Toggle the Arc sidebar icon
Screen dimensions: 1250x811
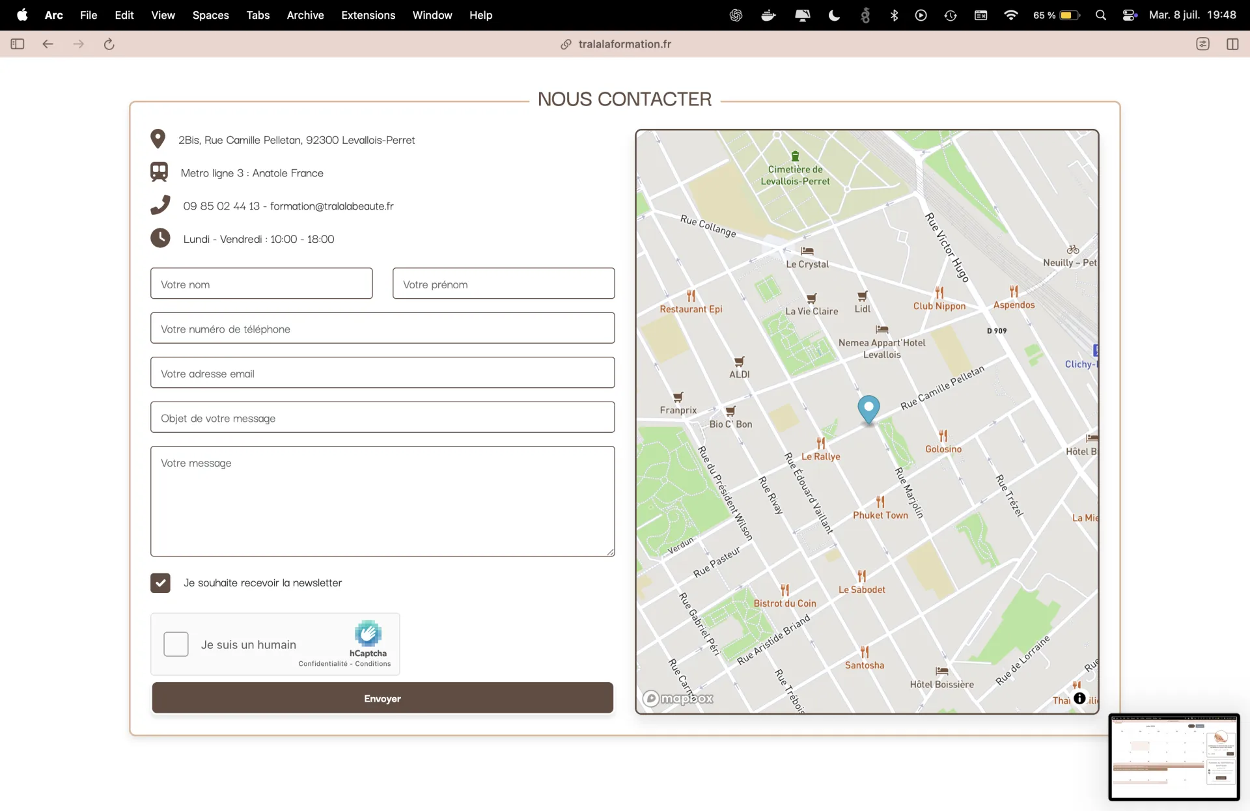[x=18, y=44]
